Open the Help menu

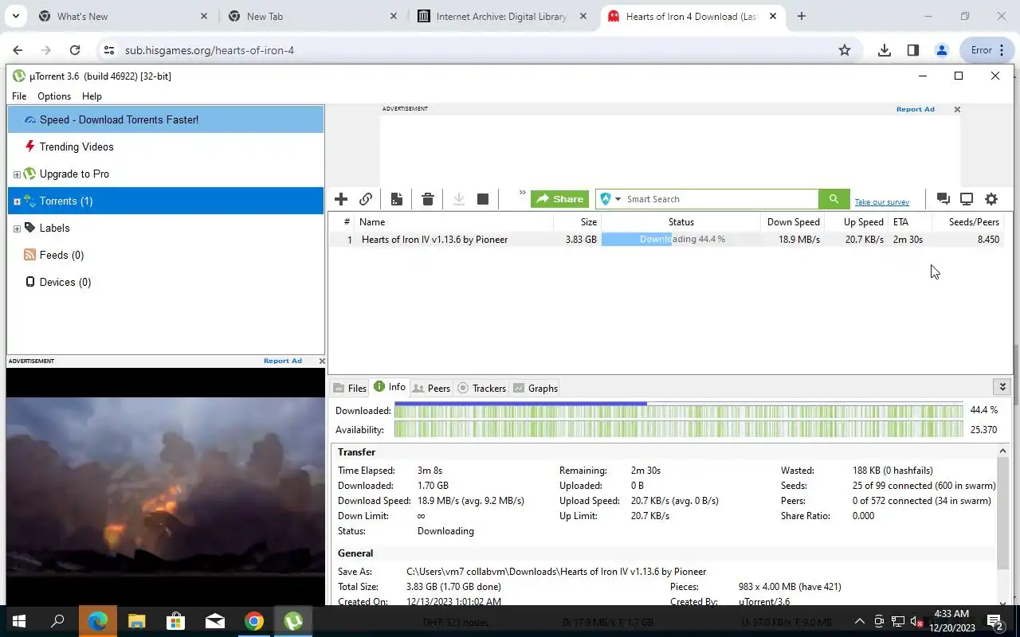tap(92, 96)
